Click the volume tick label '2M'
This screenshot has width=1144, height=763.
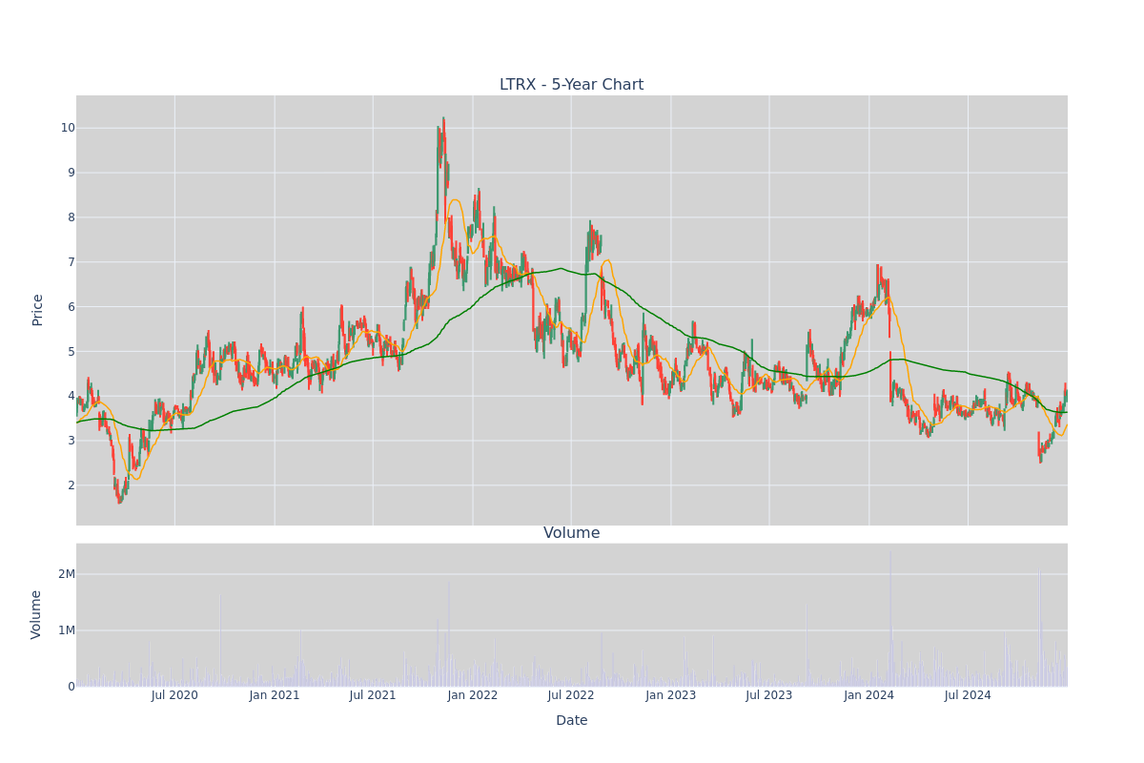click(67, 574)
